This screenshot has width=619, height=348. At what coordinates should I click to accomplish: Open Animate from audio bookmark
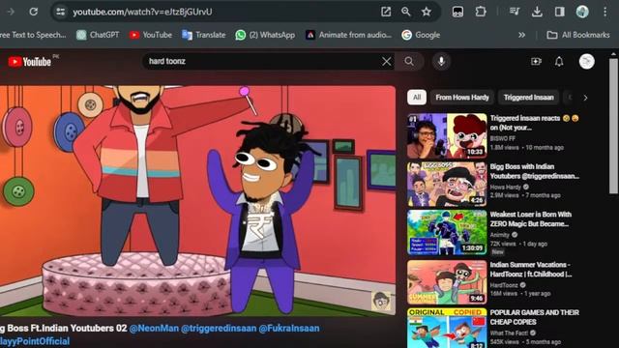[x=348, y=35]
